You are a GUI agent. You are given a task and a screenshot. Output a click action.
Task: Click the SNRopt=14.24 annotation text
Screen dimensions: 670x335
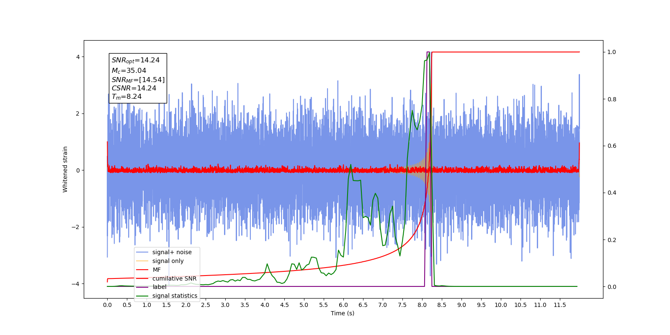pos(136,60)
